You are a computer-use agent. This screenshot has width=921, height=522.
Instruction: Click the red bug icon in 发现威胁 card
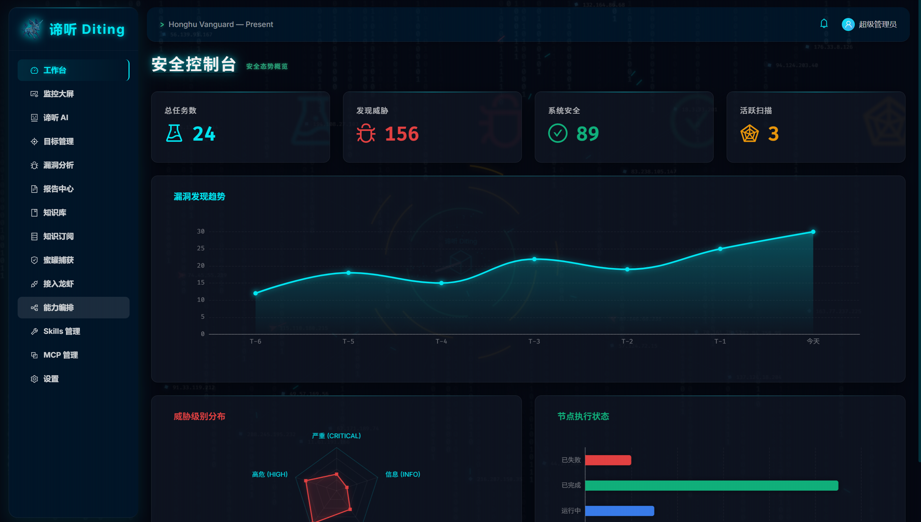click(x=366, y=133)
